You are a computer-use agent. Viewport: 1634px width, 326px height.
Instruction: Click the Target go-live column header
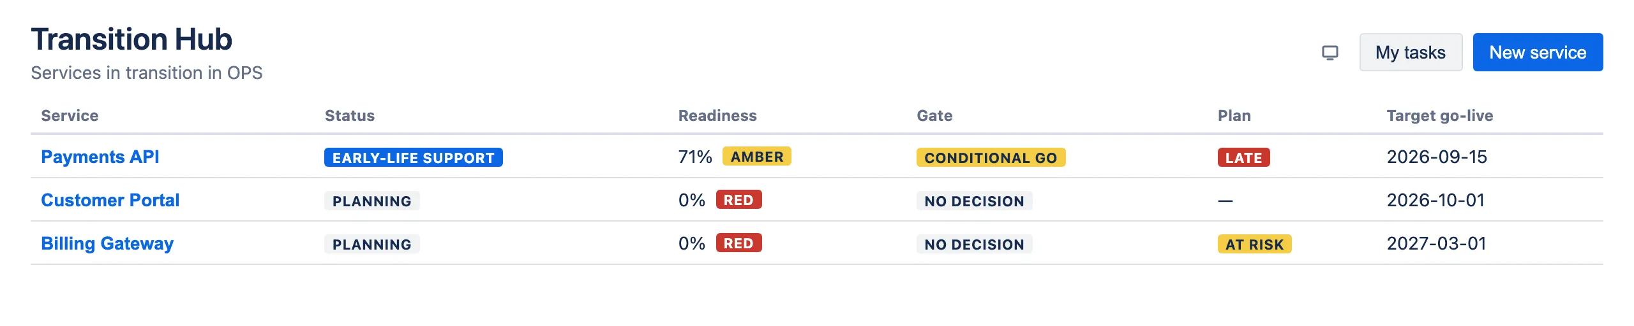[1440, 115]
